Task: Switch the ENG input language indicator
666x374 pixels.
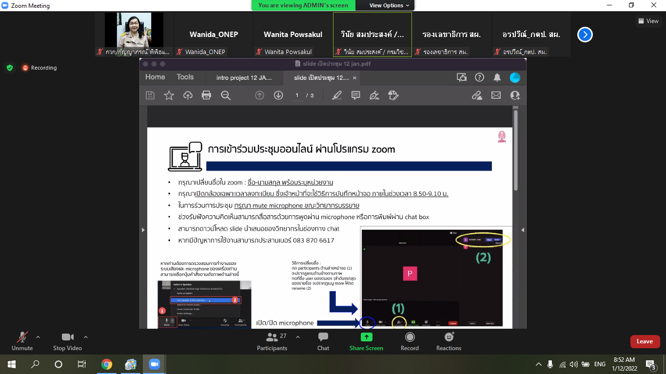Action: point(600,364)
